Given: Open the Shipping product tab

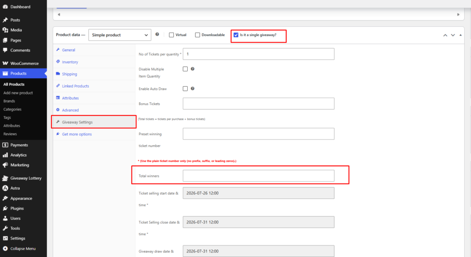Looking at the screenshot, I should (x=94, y=74).
